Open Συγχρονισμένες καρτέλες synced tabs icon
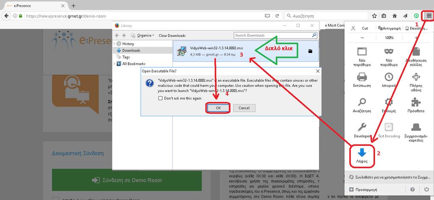 click(x=416, y=127)
